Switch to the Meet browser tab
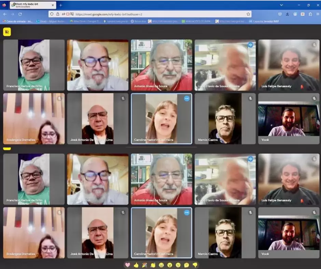 click(x=31, y=5)
